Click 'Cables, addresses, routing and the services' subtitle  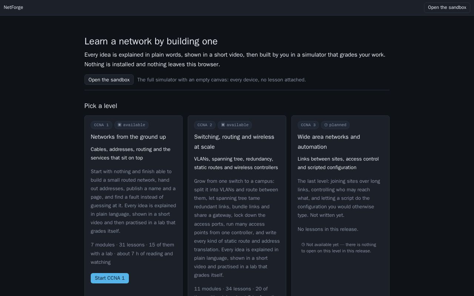click(131, 154)
